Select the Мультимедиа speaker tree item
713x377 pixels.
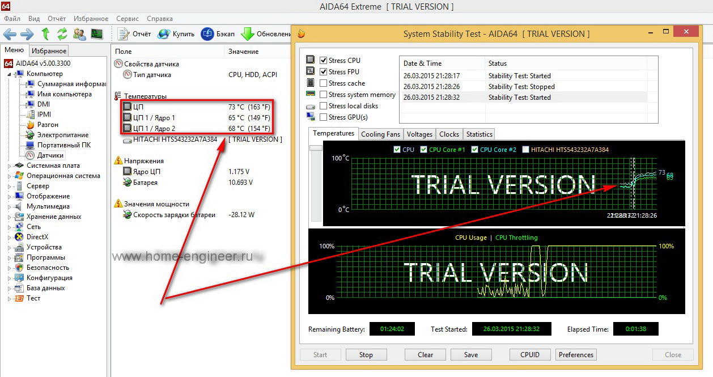[x=43, y=206]
